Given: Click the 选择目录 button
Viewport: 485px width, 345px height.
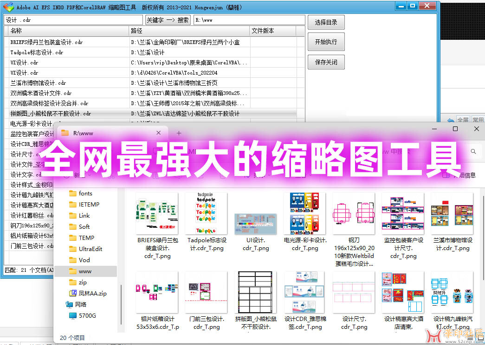Looking at the screenshot, I should (326, 22).
